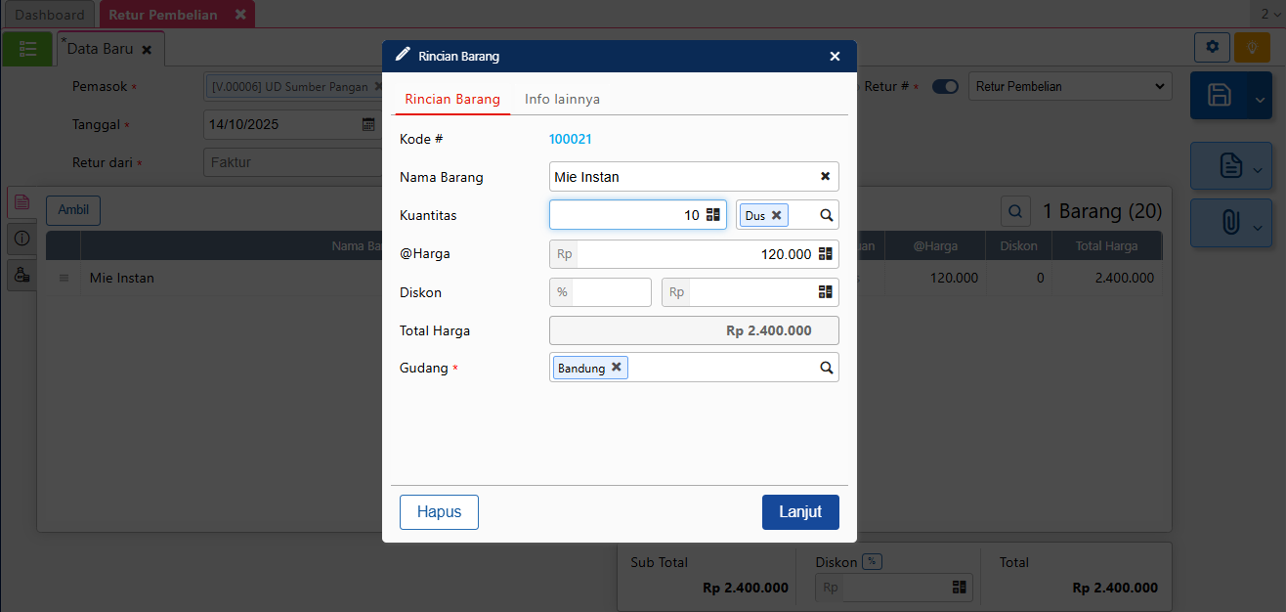Clear the Mie Instan item name
The image size is (1286, 612).
825,177
